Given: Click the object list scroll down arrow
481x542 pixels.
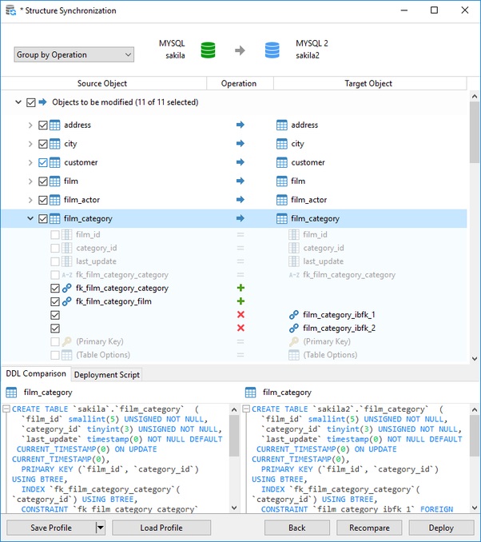Looking at the screenshot, I should click(x=475, y=358).
